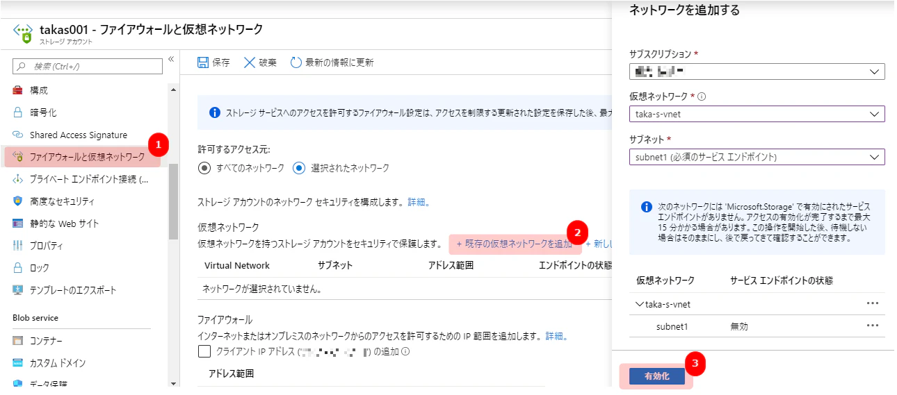Collapse the sidebar with double chevron

coord(171,60)
